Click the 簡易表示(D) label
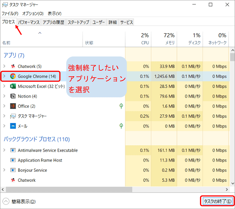This screenshot has height=209, width=235. (x=24, y=201)
